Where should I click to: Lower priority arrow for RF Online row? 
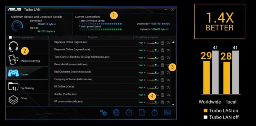[145, 87]
